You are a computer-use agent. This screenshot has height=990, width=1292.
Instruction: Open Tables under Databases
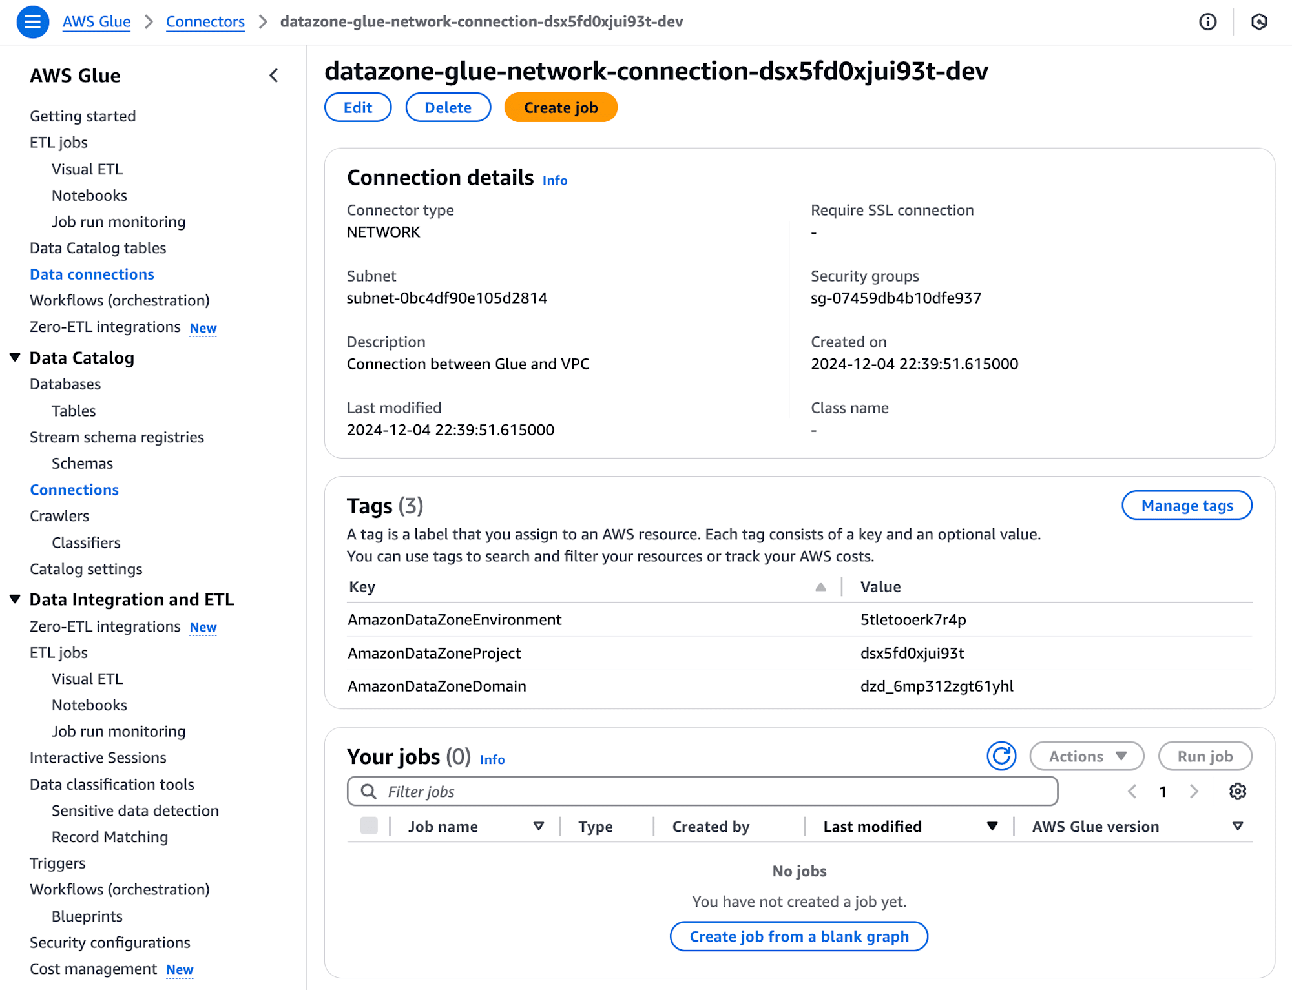pos(74,411)
